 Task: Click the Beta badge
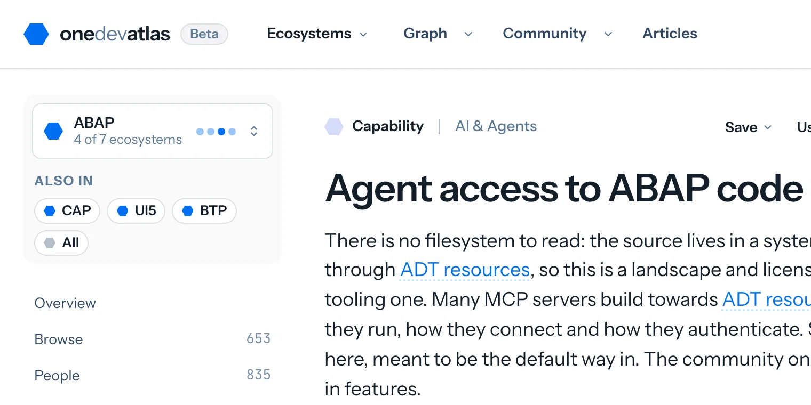point(204,34)
